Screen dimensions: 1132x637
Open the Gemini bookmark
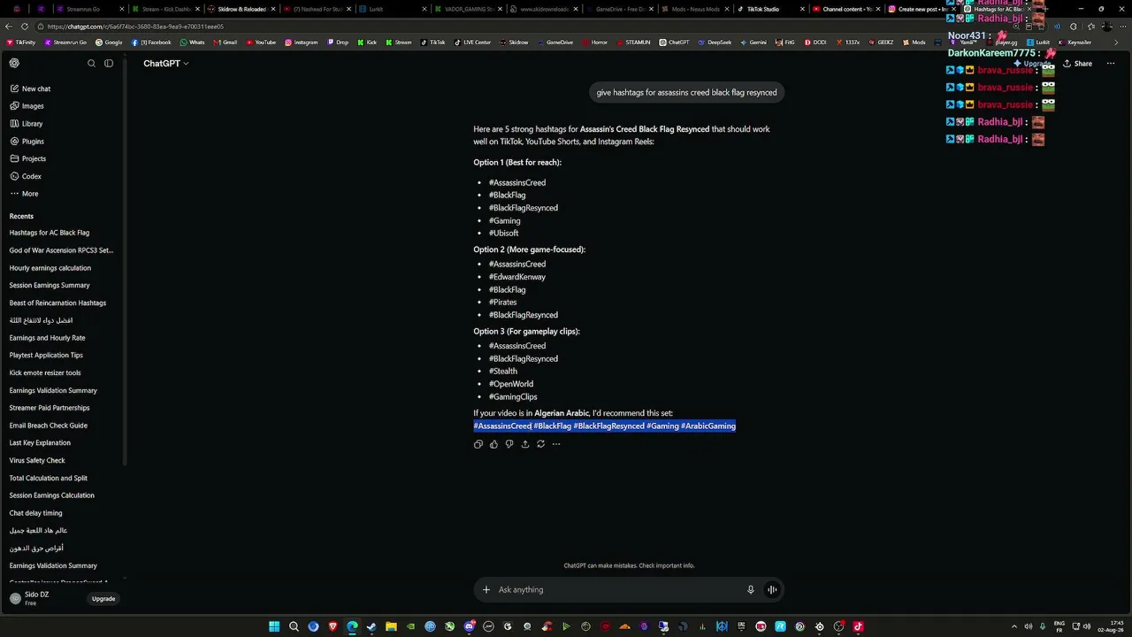pos(753,42)
